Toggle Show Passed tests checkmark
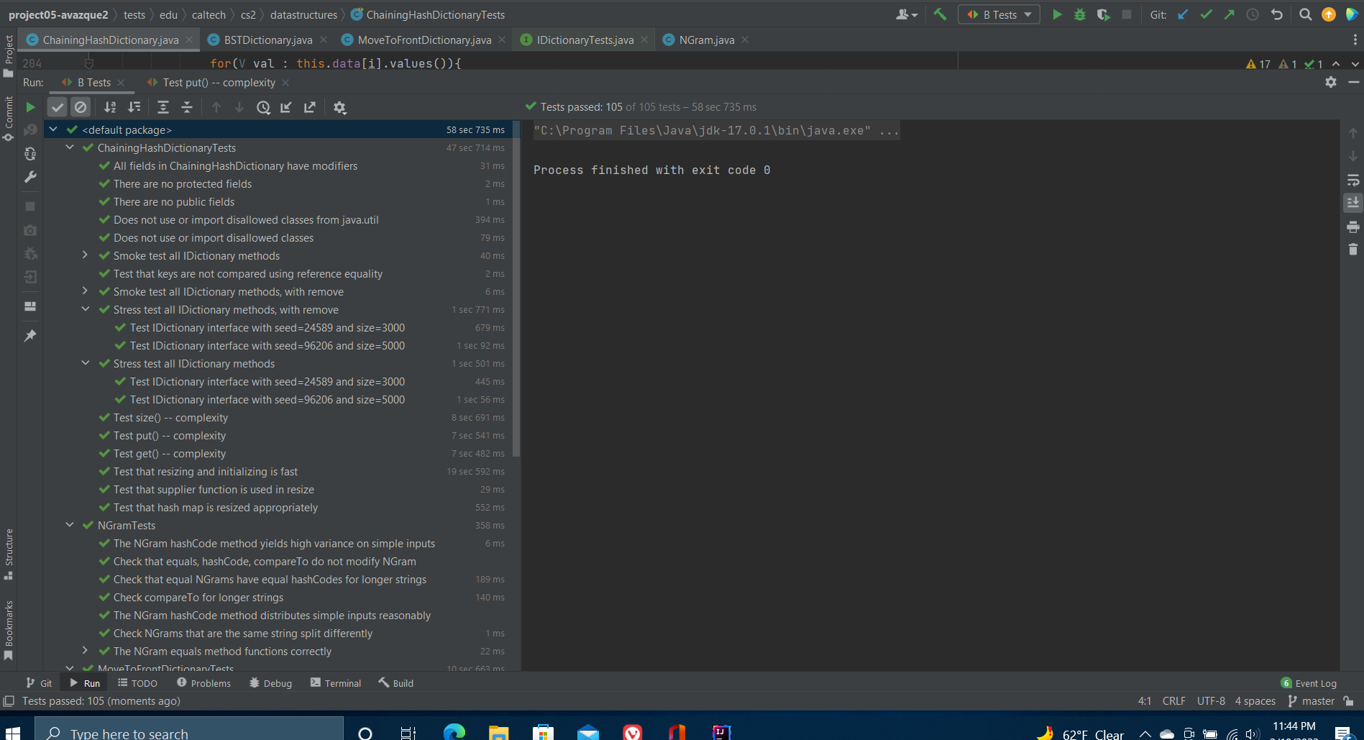 (58, 107)
